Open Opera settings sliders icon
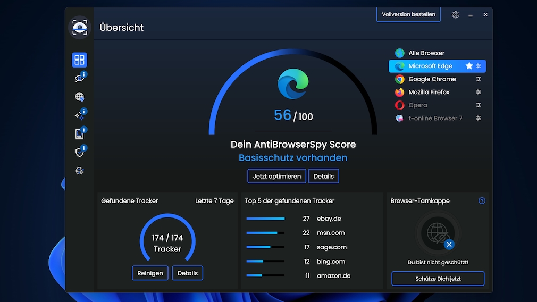The width and height of the screenshot is (537, 302). [x=479, y=105]
